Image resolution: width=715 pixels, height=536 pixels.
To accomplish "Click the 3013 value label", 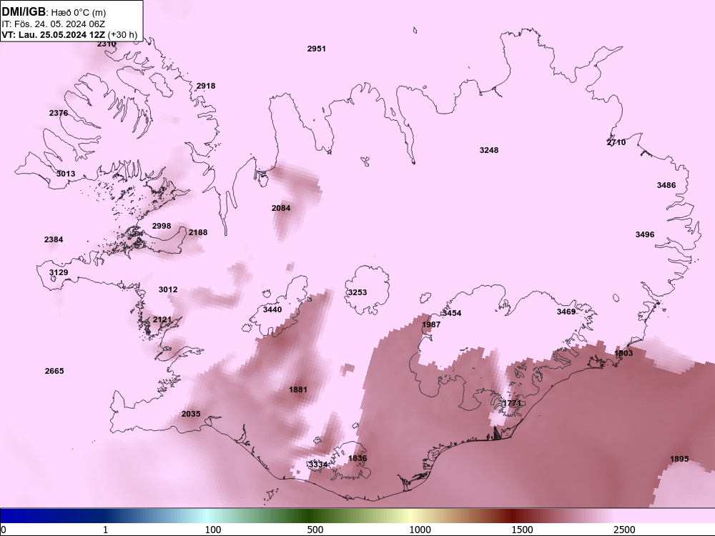I will pos(66,174).
